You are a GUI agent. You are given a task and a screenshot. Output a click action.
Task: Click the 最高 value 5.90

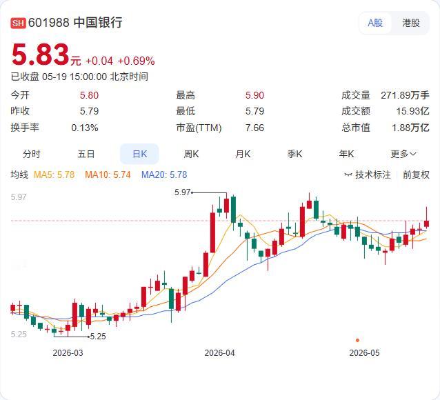tap(254, 95)
